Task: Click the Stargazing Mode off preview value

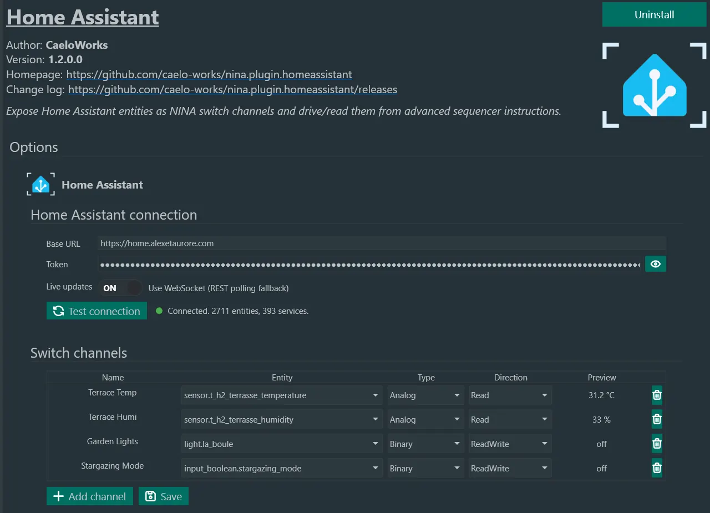Action: click(x=602, y=469)
